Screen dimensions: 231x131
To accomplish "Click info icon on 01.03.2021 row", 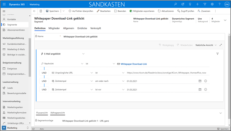I will point(205,81).
